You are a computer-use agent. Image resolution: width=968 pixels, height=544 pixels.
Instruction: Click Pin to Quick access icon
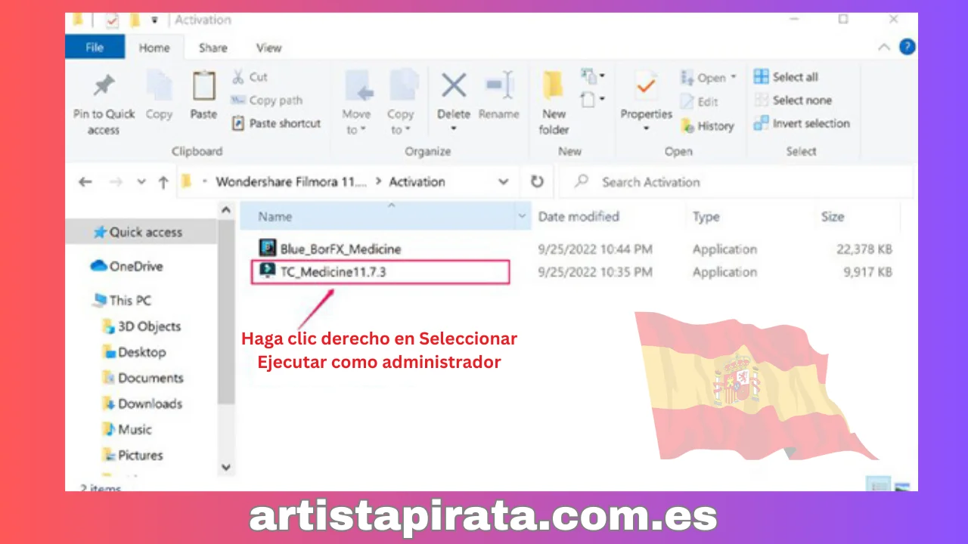click(x=104, y=85)
